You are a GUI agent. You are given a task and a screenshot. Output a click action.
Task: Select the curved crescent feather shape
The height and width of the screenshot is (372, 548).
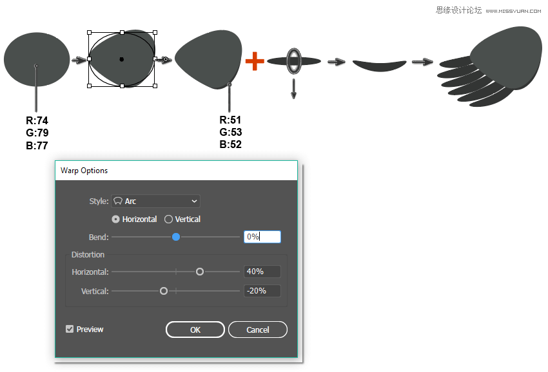pyautogui.click(x=379, y=64)
